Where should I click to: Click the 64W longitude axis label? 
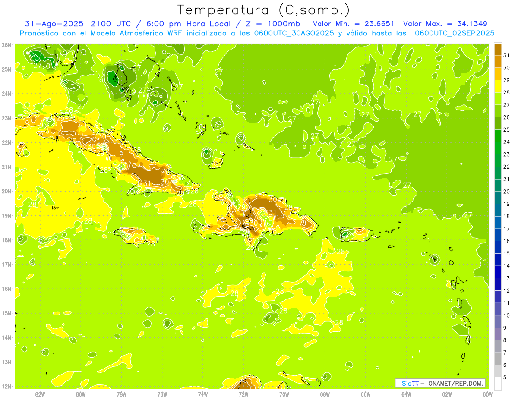tap(406, 394)
